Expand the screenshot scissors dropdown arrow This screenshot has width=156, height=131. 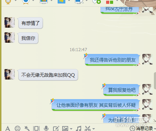pos(93,129)
